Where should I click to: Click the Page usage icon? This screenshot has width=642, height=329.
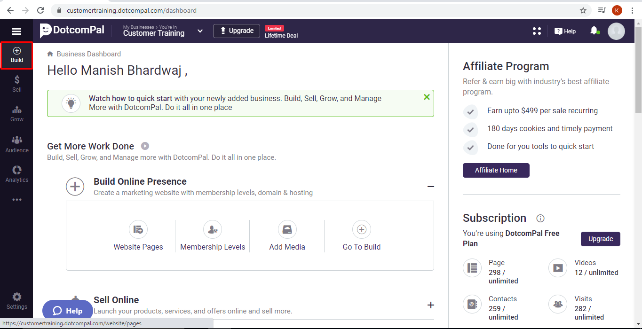tap(472, 268)
